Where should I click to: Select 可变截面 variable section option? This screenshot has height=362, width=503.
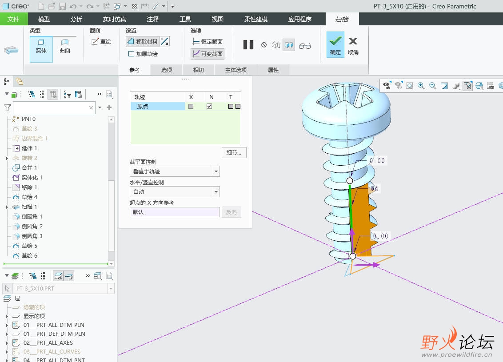coord(207,54)
